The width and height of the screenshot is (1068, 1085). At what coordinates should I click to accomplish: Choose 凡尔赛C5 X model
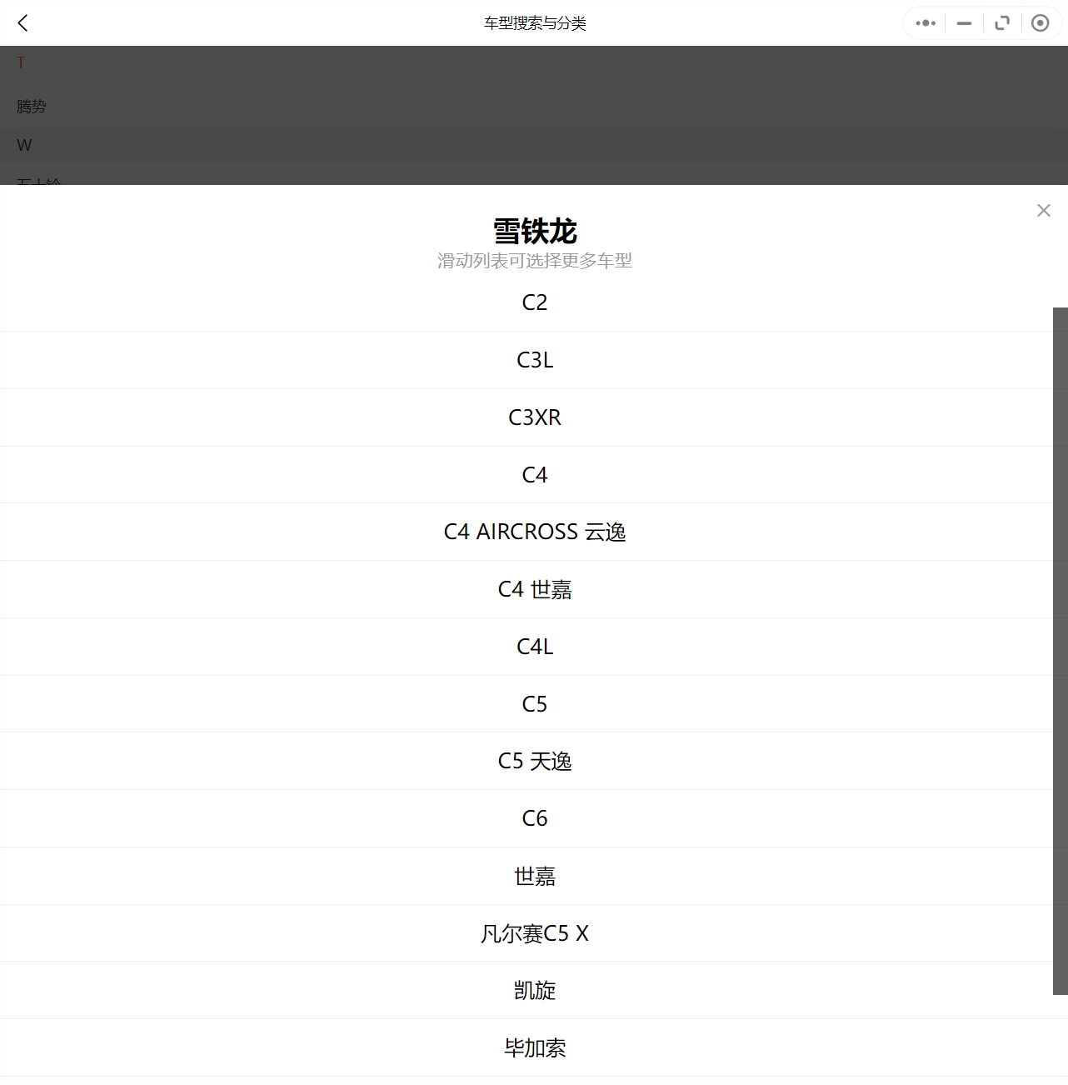[x=534, y=933]
